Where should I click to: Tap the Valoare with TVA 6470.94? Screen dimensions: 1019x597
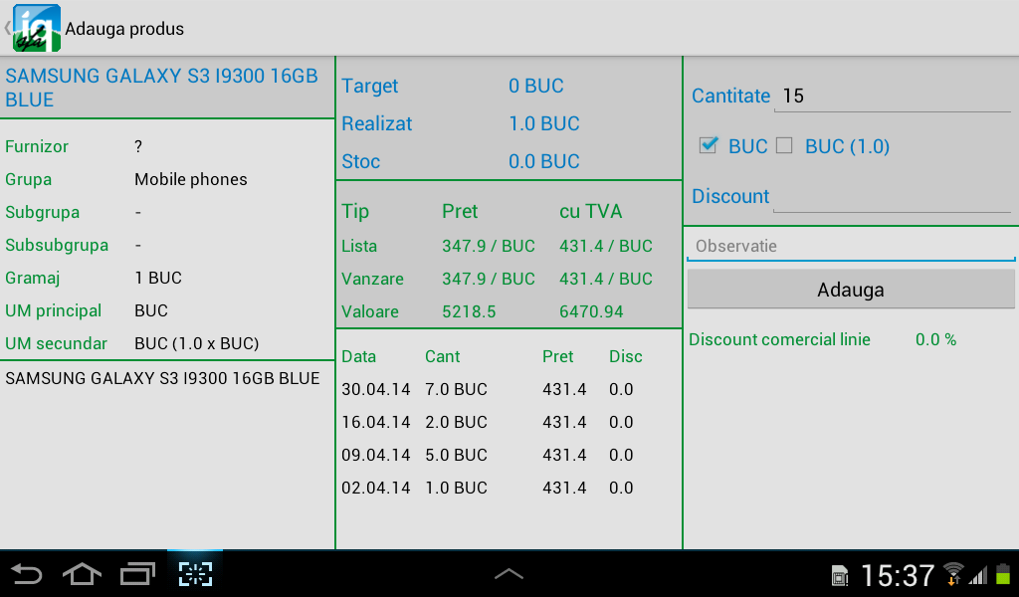[591, 311]
